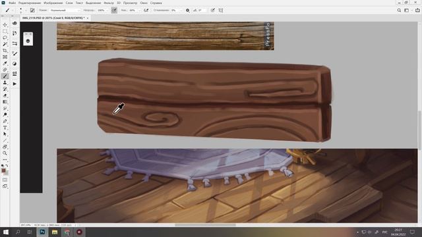
Task: Open Photoshop search magnifier icon
Action: click(x=399, y=11)
